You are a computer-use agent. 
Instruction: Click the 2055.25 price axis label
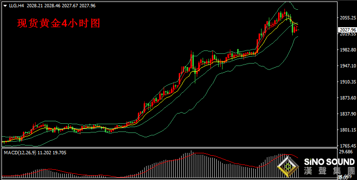tap(348, 17)
